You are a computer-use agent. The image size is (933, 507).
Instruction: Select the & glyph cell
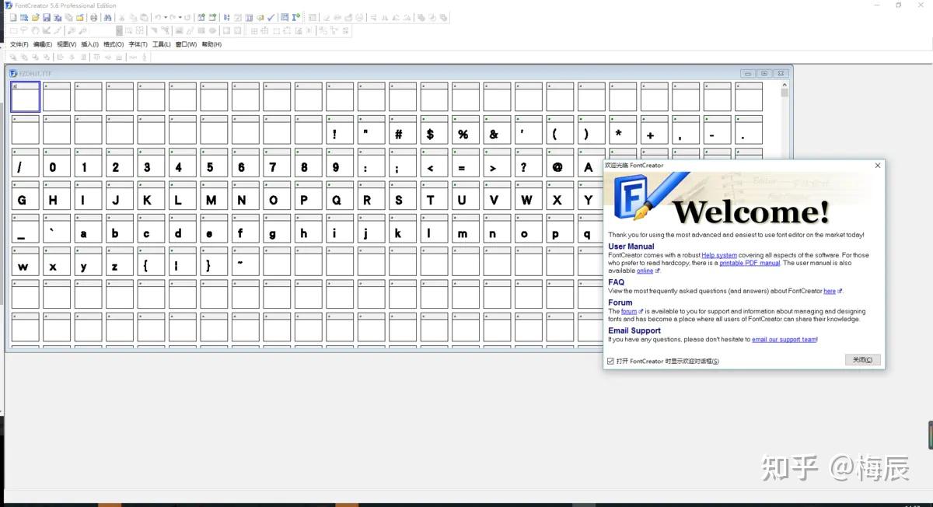coord(497,130)
